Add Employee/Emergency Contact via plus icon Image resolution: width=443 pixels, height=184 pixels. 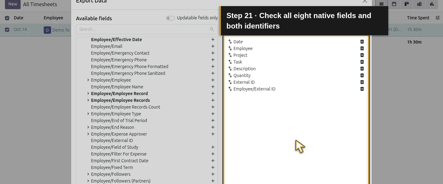213,53
